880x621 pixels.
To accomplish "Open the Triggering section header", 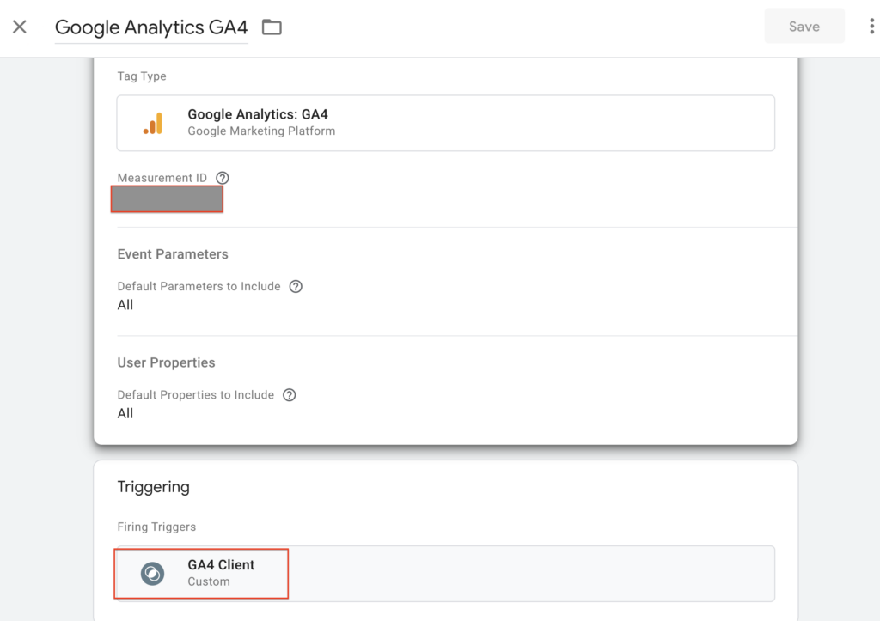I will [x=153, y=487].
